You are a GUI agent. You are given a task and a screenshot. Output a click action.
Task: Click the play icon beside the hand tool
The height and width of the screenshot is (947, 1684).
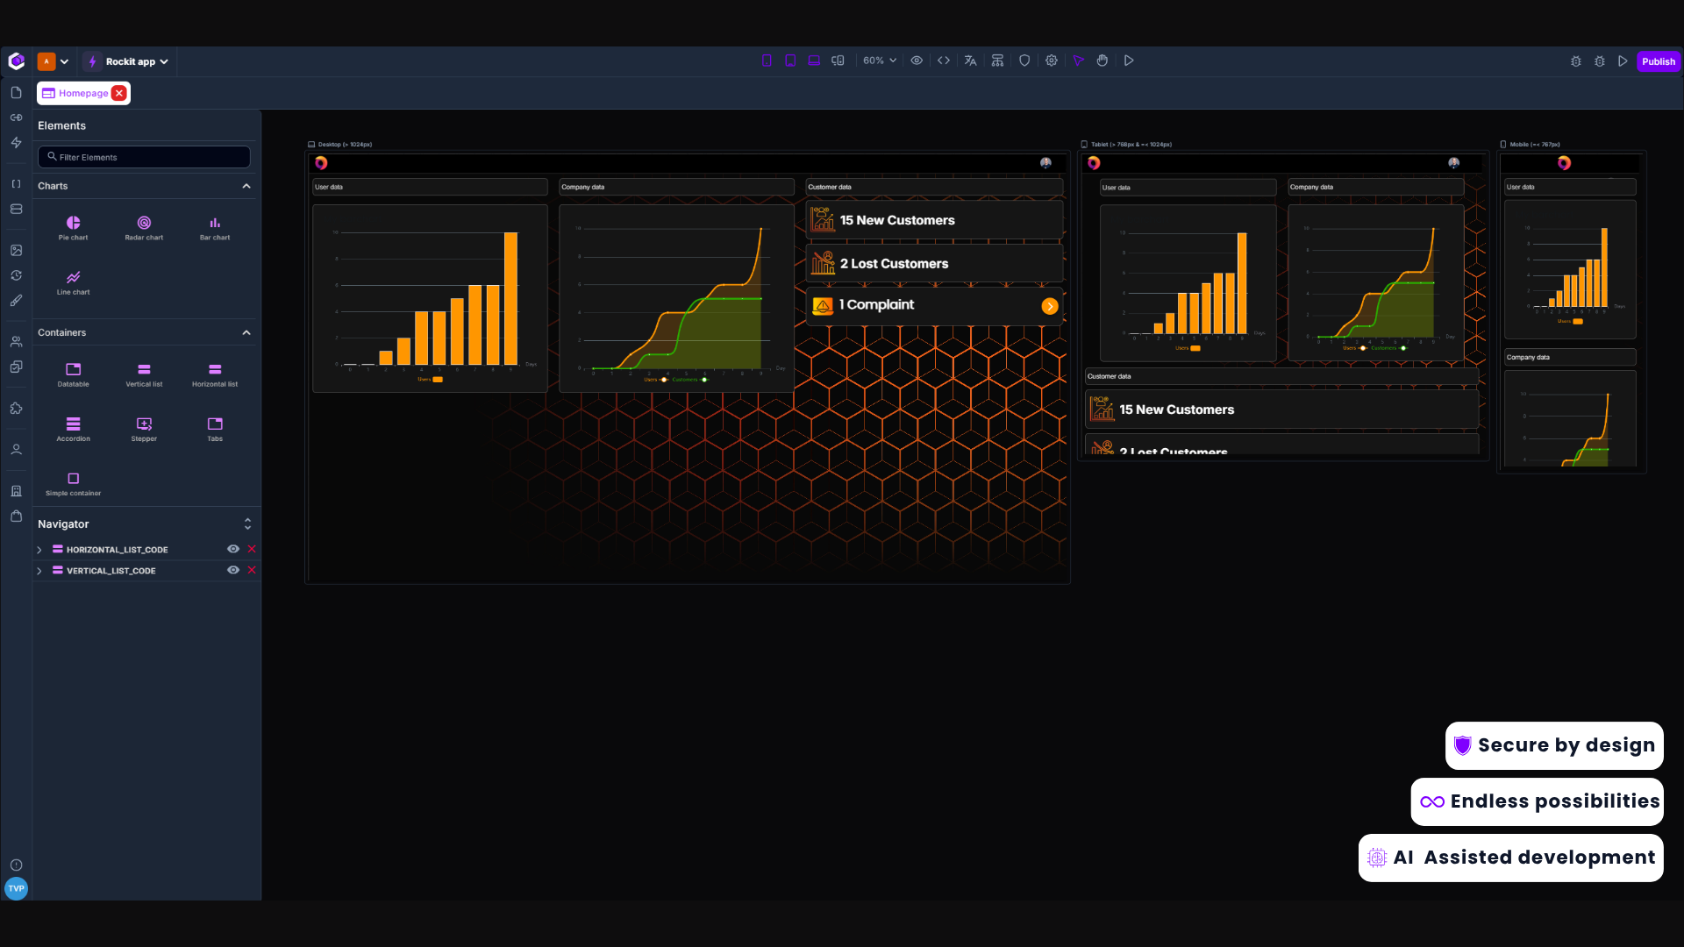(x=1129, y=61)
